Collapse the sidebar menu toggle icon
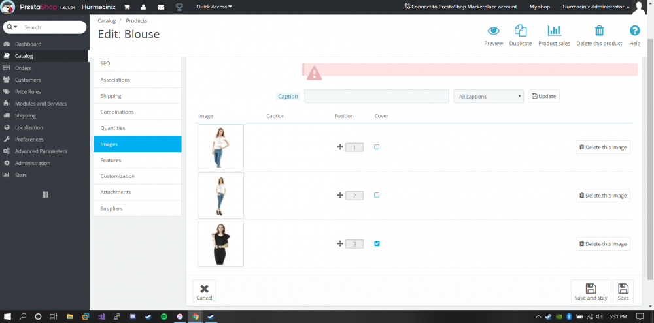This screenshot has height=323, width=654. coord(45,194)
